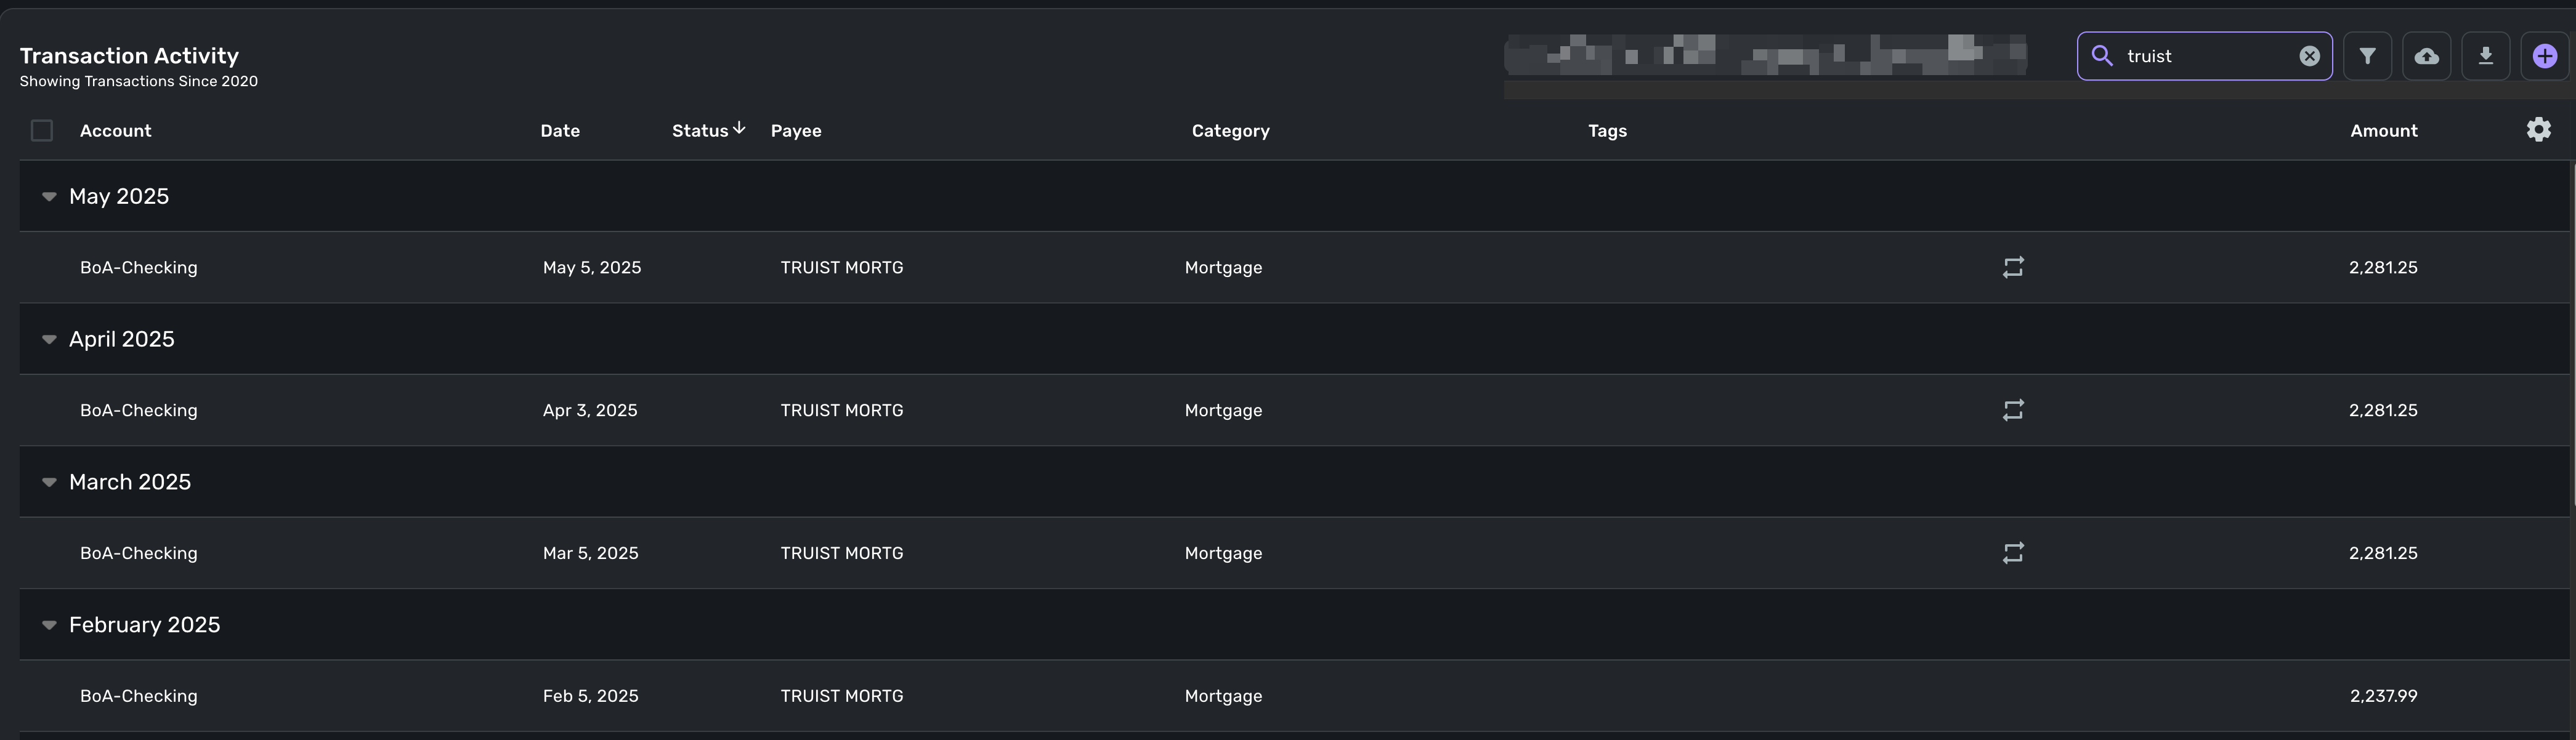Sort by the Date column header
The height and width of the screenshot is (740, 2576).
[x=560, y=131]
